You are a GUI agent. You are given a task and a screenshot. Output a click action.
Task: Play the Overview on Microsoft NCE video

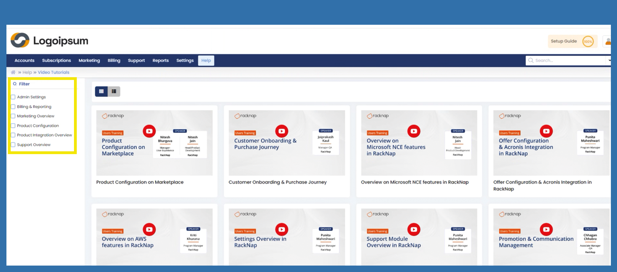click(414, 131)
